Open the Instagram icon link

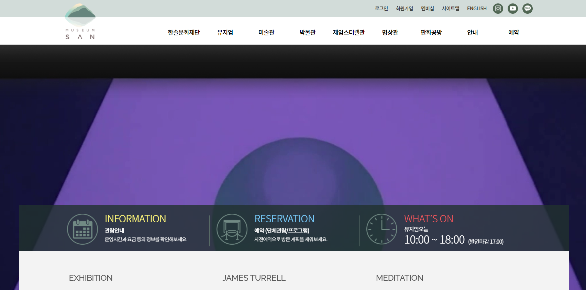click(x=498, y=9)
